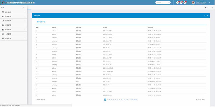This screenshot has width=215, height=108.
Task: Jump to page 5 in pagination
Action: click(114, 100)
